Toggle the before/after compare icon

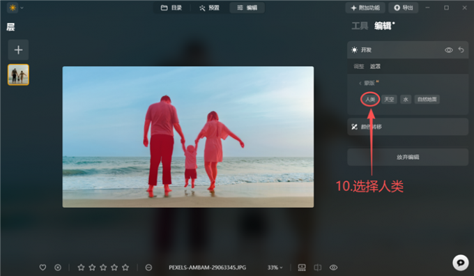[317, 267]
